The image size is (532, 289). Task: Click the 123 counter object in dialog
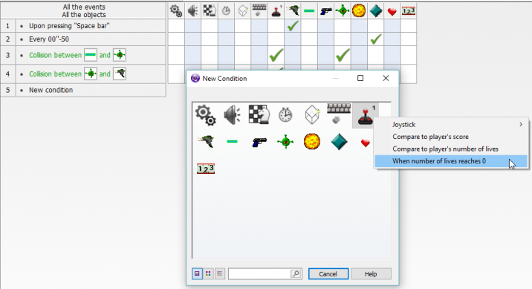point(206,169)
